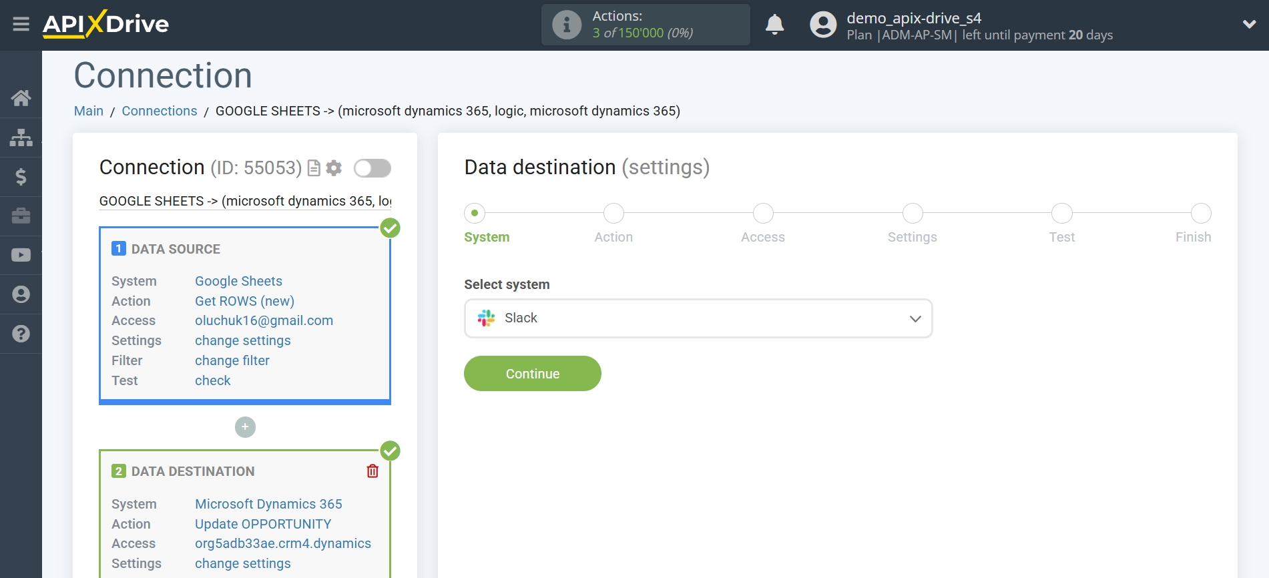Go to the Finish step
1269x578 pixels.
point(1193,237)
